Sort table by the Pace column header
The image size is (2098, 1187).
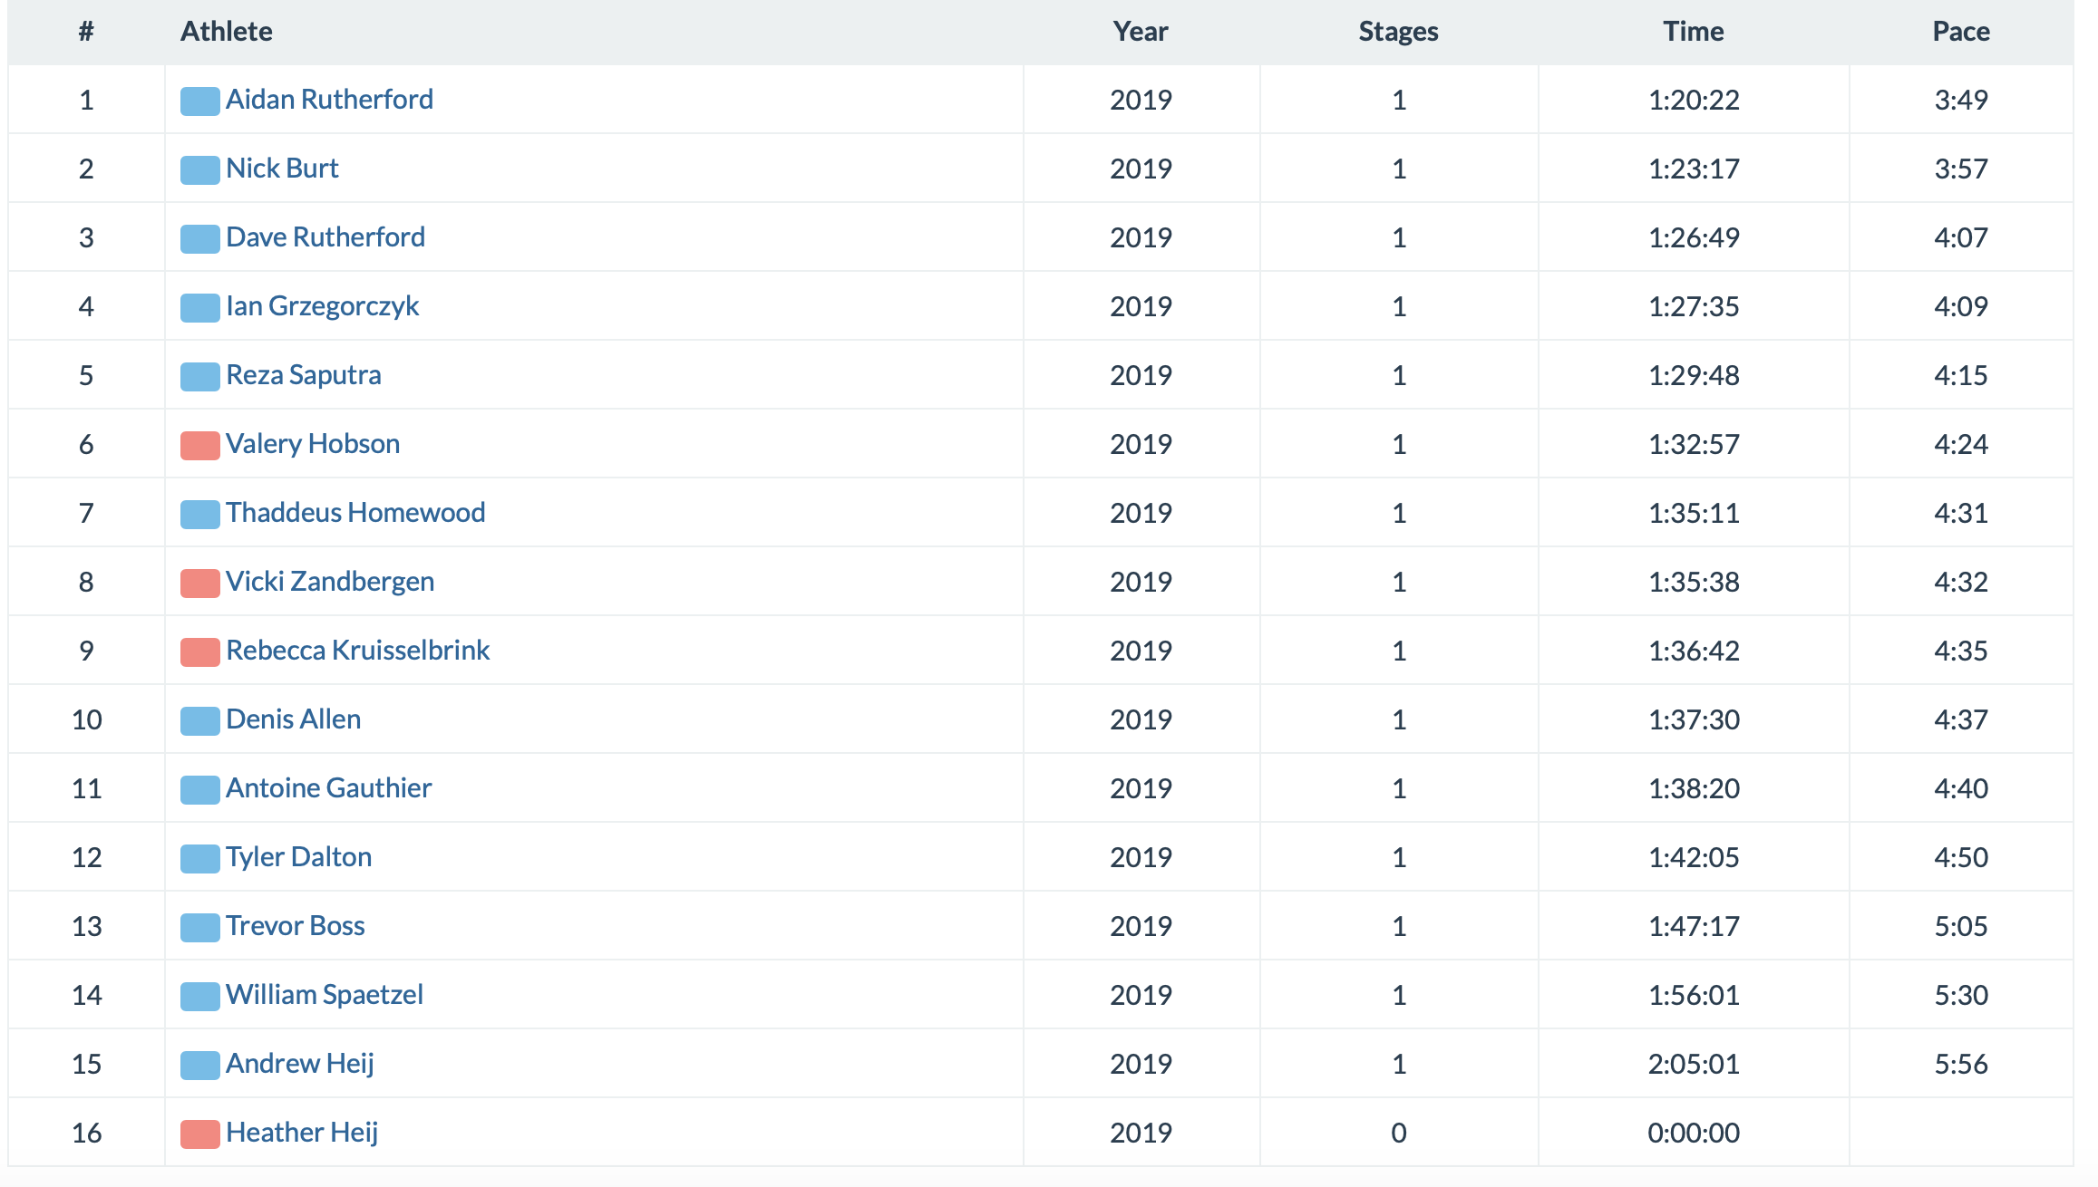1960,32
